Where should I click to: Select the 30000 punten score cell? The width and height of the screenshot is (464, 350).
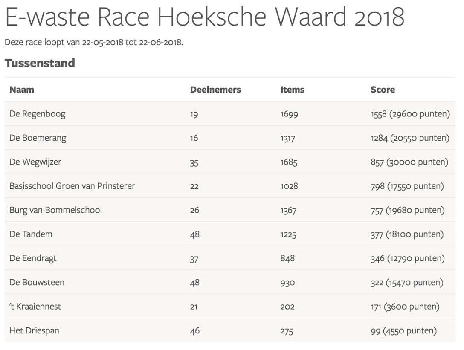coord(409,162)
